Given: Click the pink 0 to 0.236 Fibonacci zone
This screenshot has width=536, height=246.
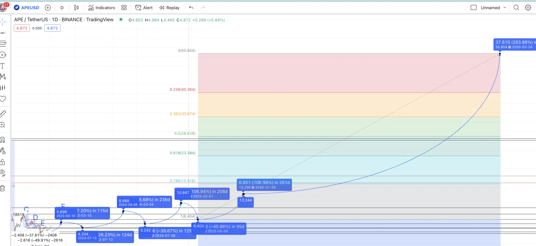Looking at the screenshot, I should tap(349, 73).
